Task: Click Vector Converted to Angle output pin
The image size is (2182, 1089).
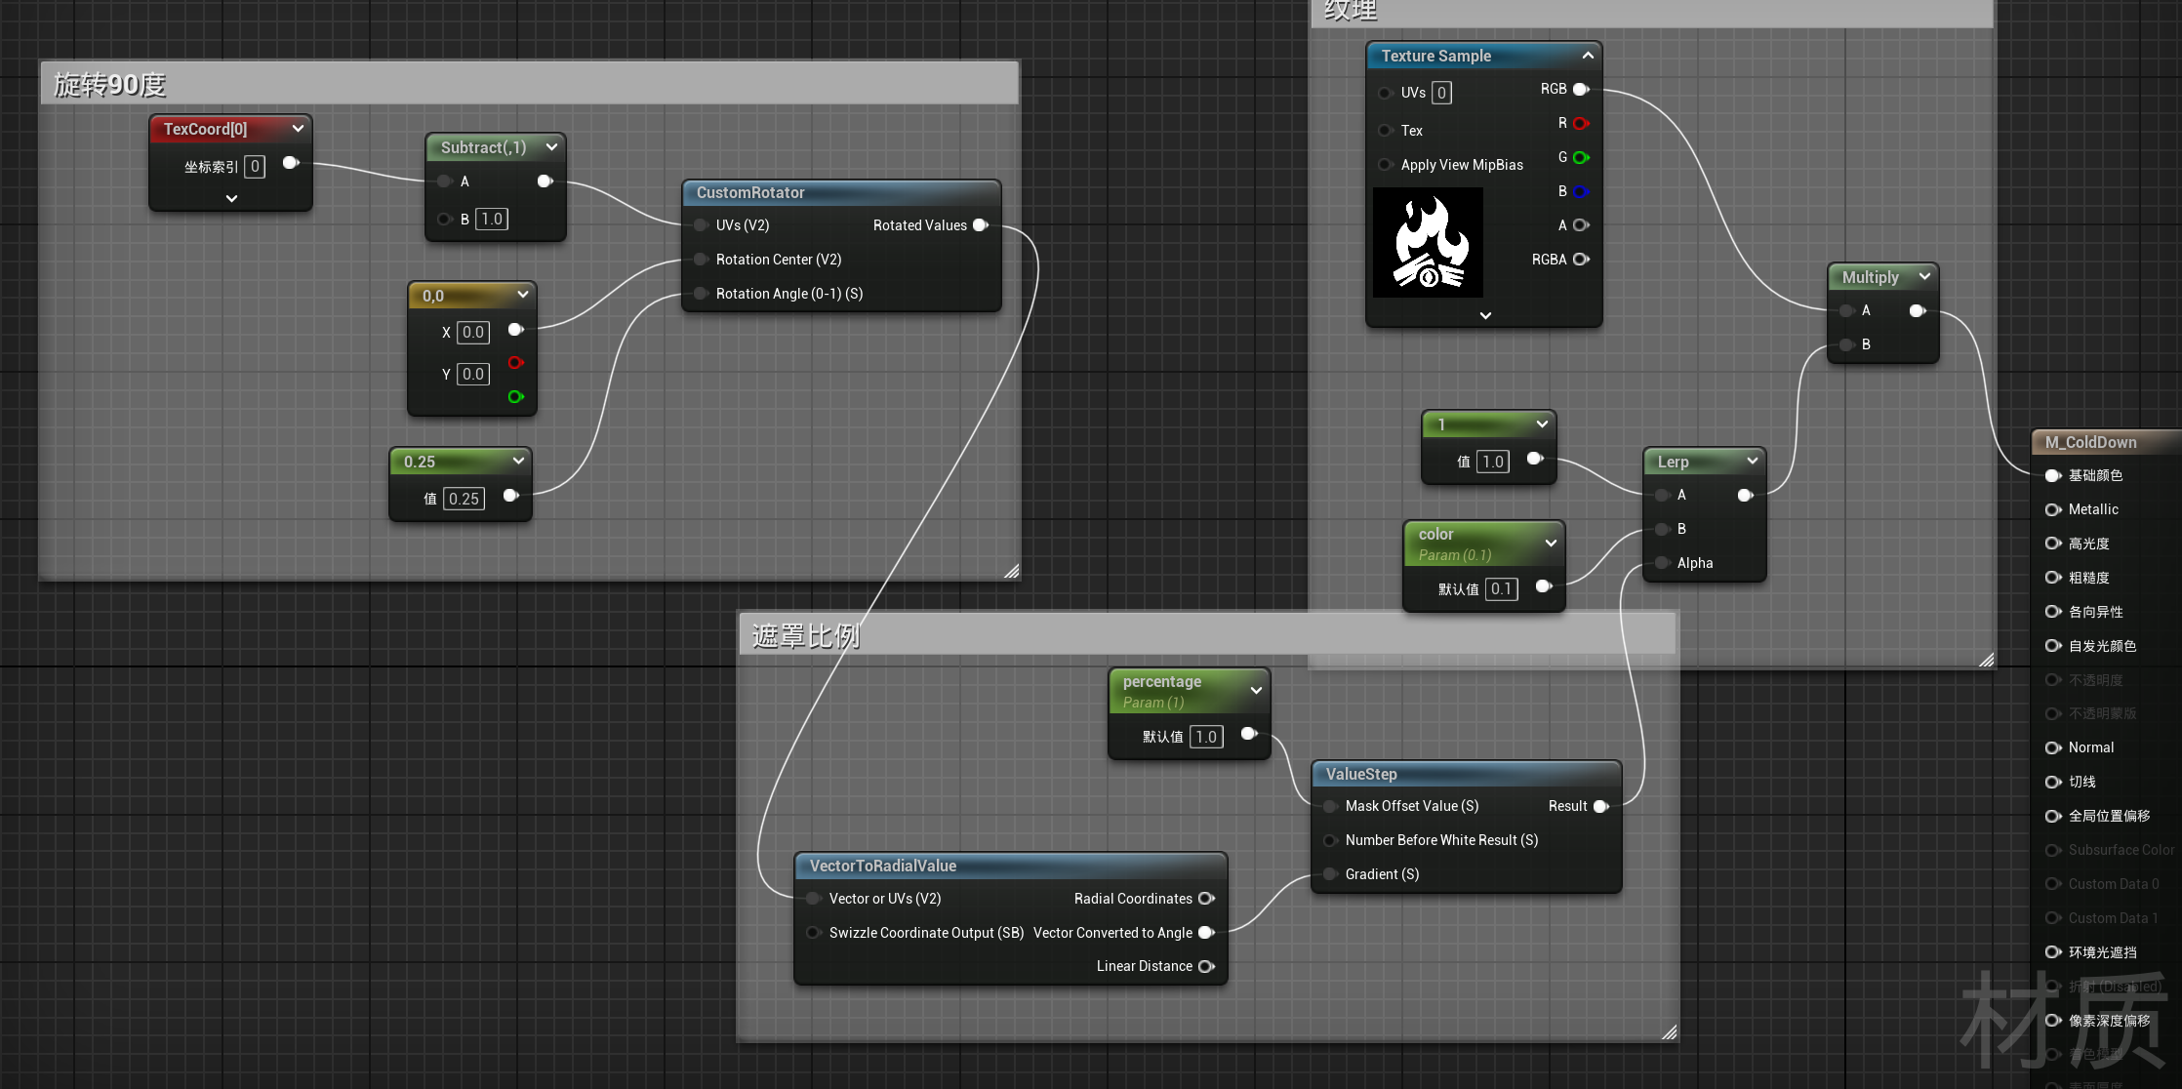Action: (x=1206, y=933)
